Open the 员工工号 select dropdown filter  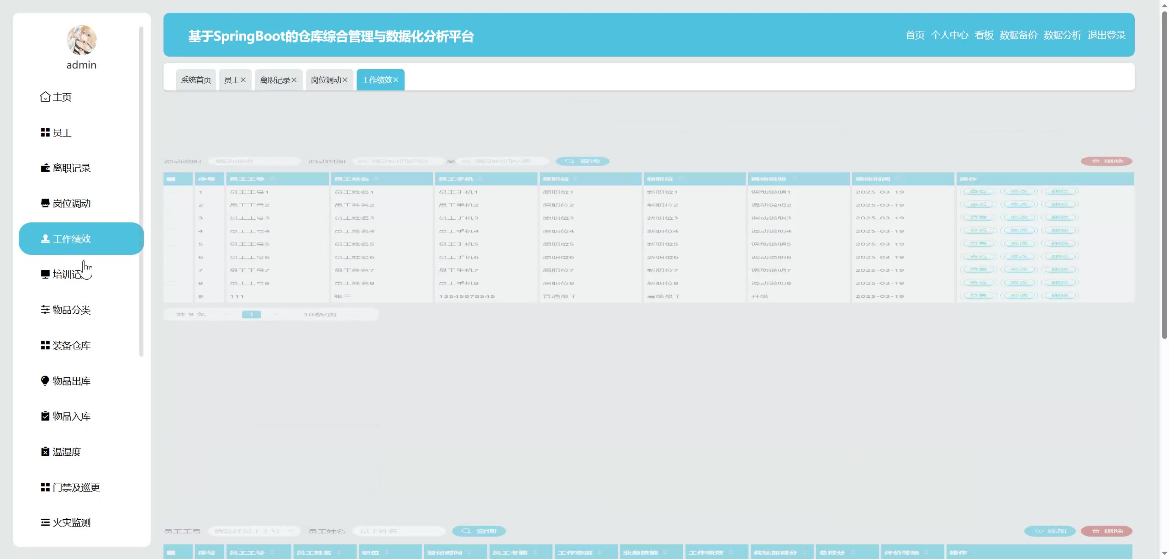pos(254,531)
